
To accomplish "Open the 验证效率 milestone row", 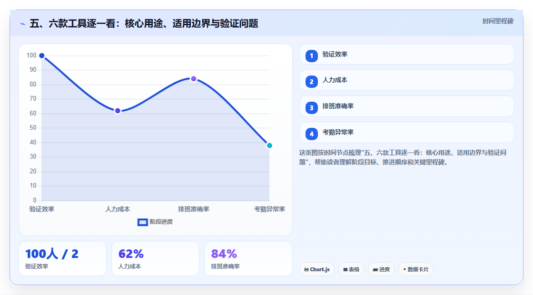I will (x=406, y=54).
